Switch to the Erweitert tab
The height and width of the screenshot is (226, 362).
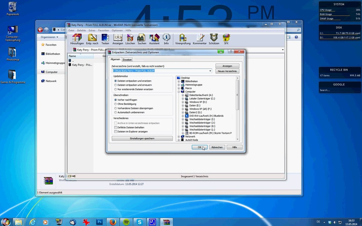[127, 60]
